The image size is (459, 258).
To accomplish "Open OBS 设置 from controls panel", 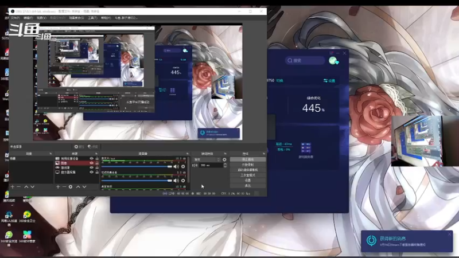I will 248,181.
